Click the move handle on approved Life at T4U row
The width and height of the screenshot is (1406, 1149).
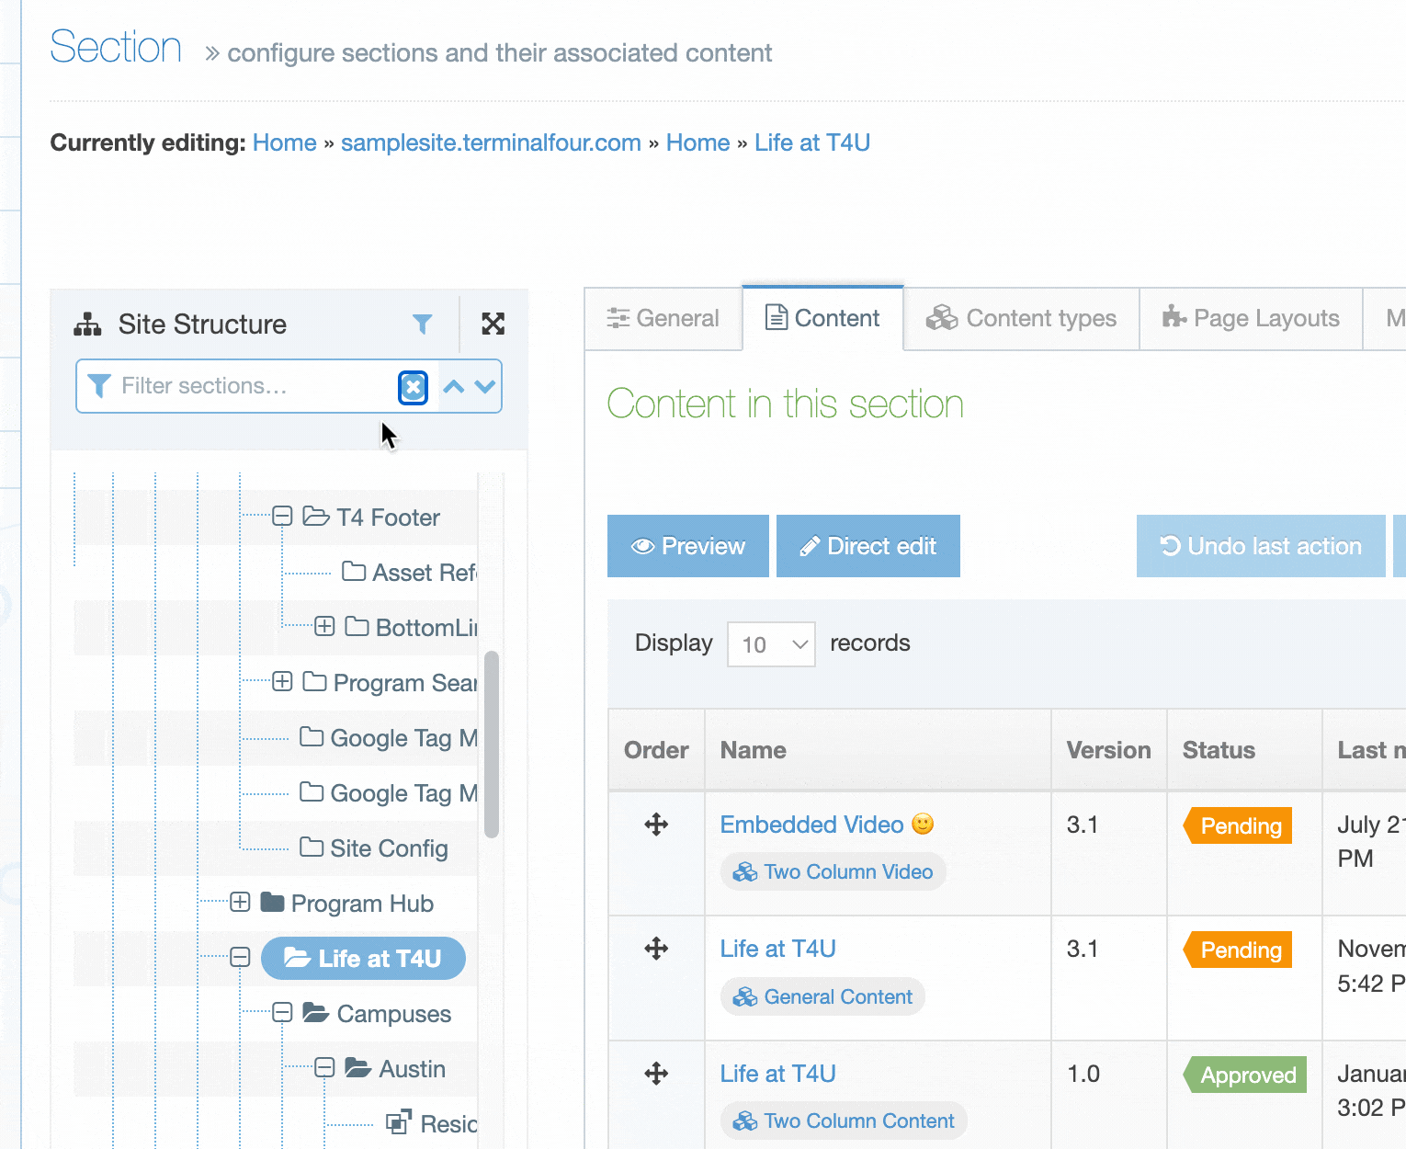(x=658, y=1074)
